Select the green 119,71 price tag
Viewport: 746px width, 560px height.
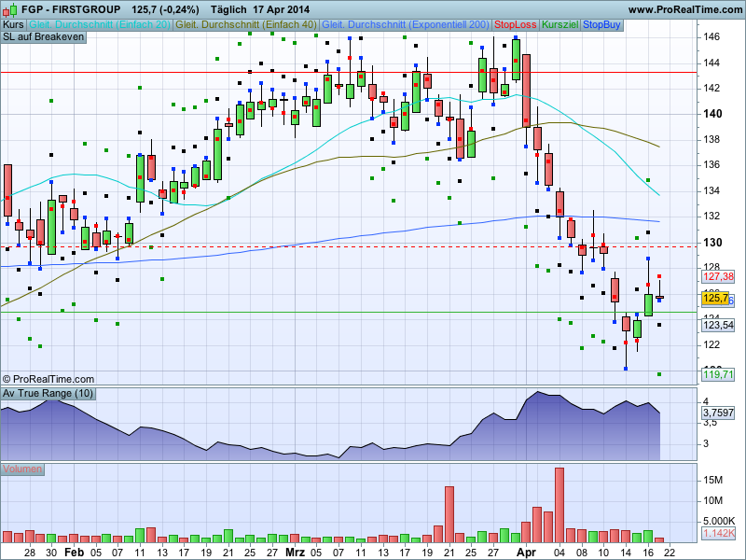[x=718, y=374]
